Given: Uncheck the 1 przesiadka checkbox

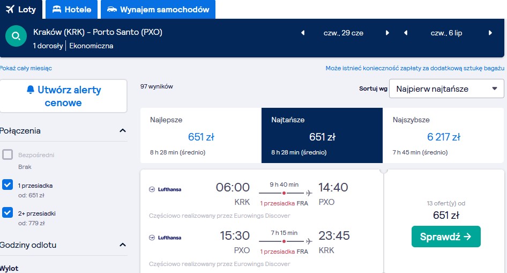Looking at the screenshot, I should [x=8, y=185].
